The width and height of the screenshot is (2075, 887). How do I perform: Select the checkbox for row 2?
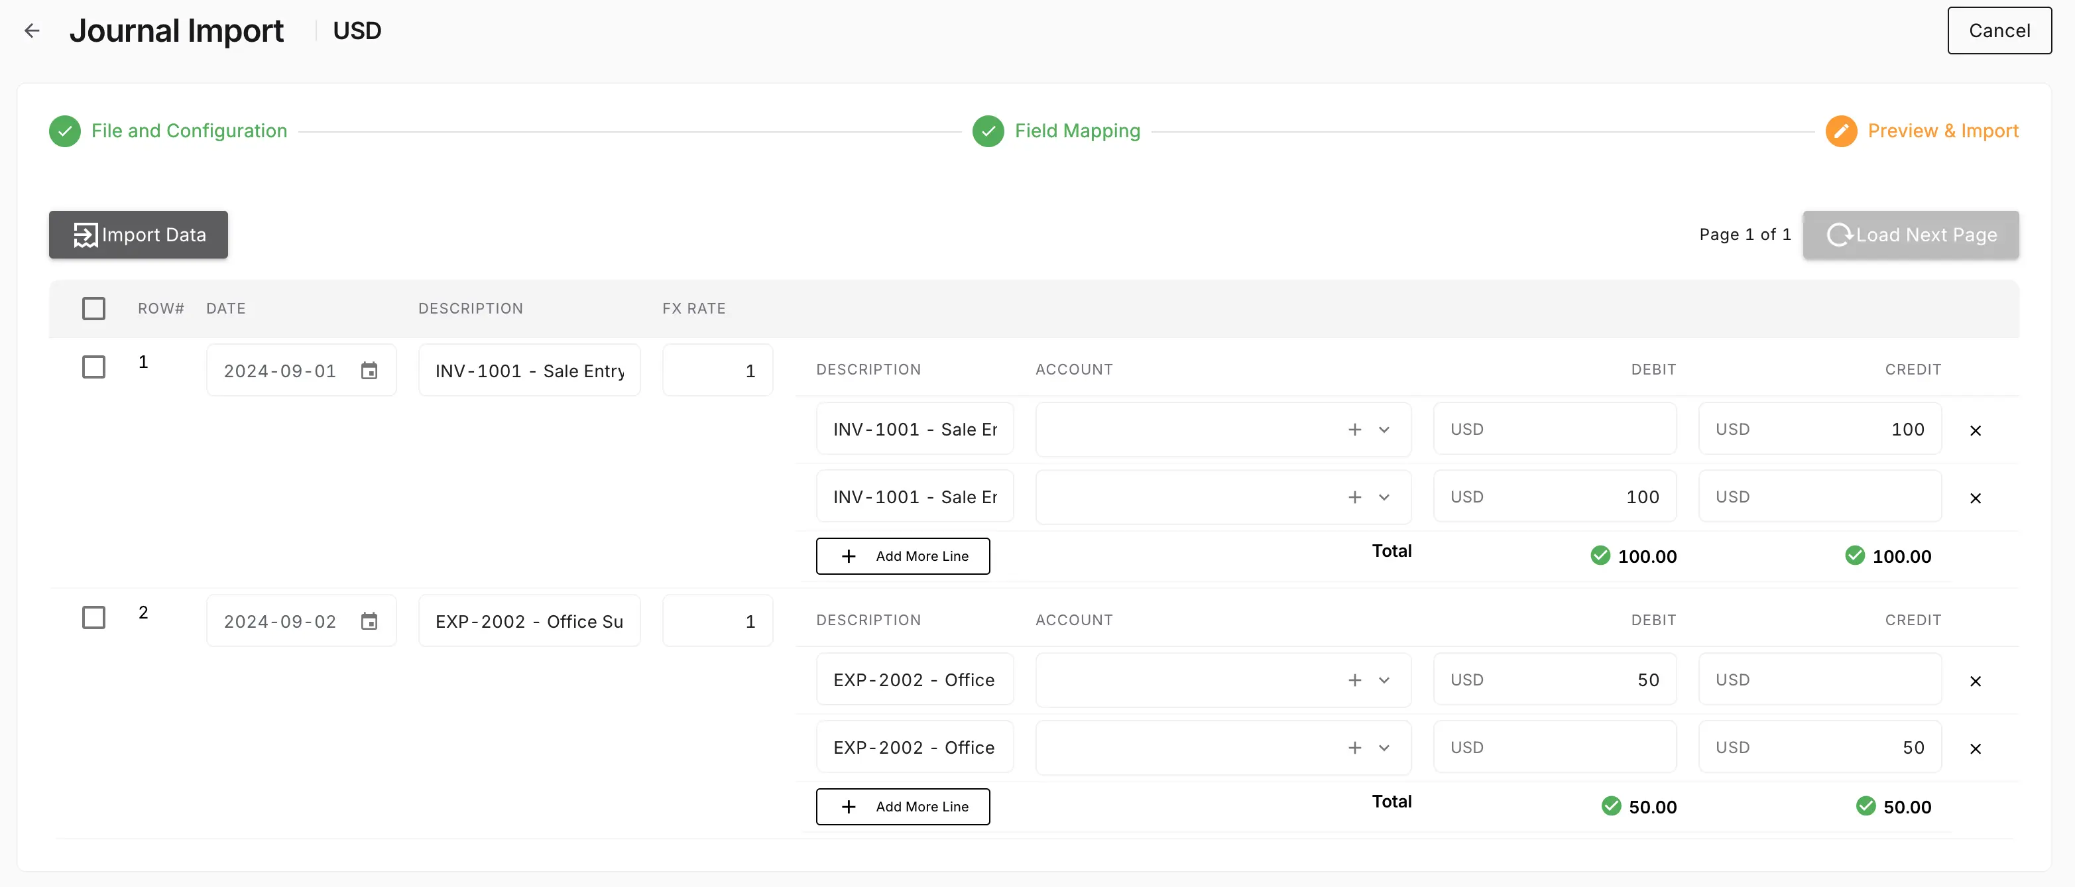(93, 617)
